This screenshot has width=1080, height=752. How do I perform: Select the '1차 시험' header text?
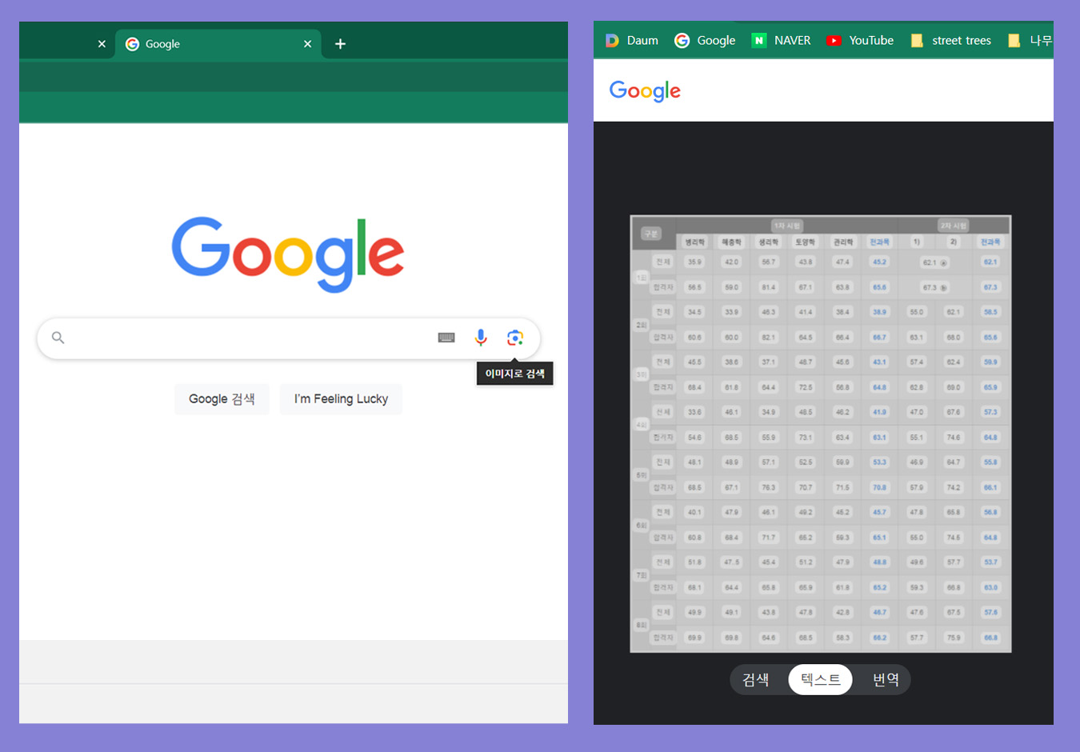tap(787, 226)
